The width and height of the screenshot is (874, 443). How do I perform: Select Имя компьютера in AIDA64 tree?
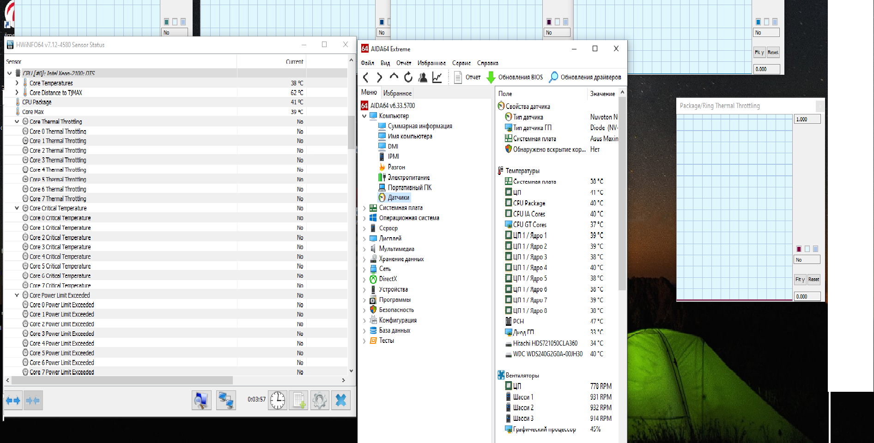pyautogui.click(x=410, y=136)
